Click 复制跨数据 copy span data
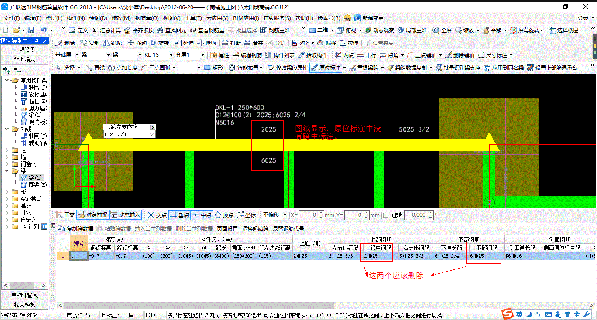 [x=75, y=228]
